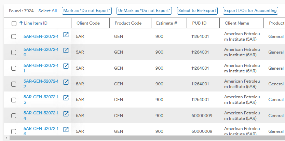
Task: Tick checkbox for row 5AR-GEN-32072-10
Action: (14, 52)
